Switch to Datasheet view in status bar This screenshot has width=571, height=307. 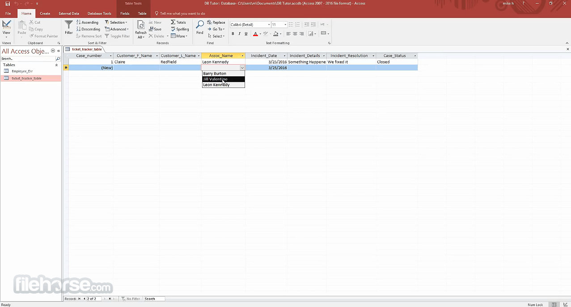pyautogui.click(x=554, y=304)
